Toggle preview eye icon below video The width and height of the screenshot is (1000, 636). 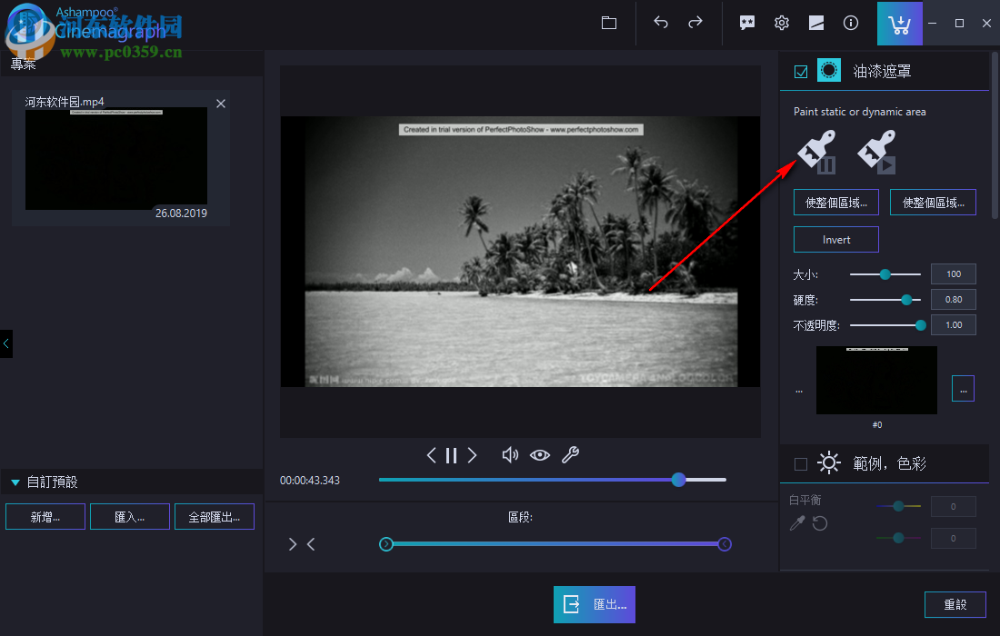[x=540, y=455]
